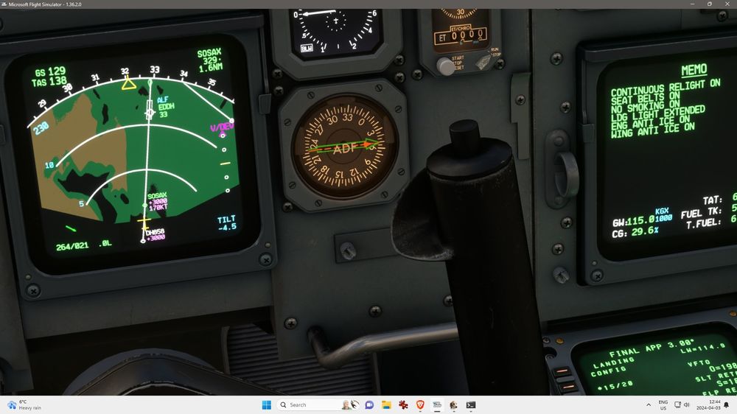The image size is (737, 414).
Task: Click the SOSAX waypoint on navigation display
Action: [x=156, y=197]
